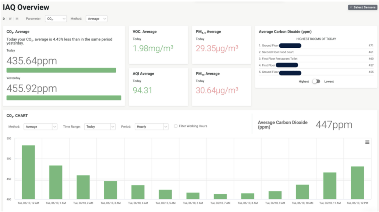Open the Time Range dropdown set to Today
The width and height of the screenshot is (379, 212).
(x=100, y=127)
